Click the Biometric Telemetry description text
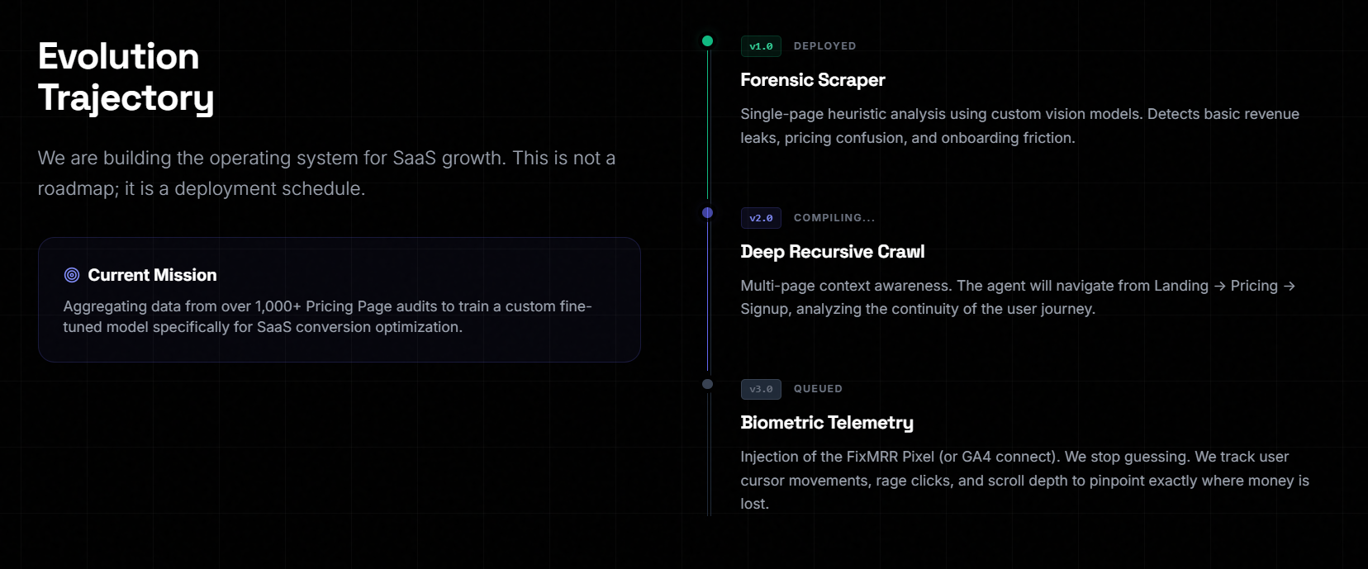The height and width of the screenshot is (569, 1368). [x=1024, y=480]
